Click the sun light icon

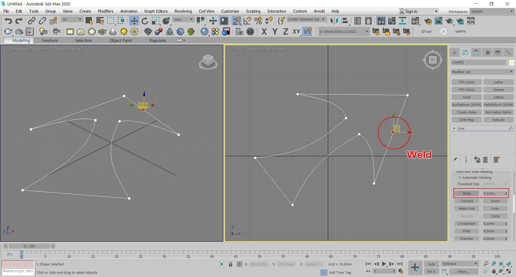(124, 31)
